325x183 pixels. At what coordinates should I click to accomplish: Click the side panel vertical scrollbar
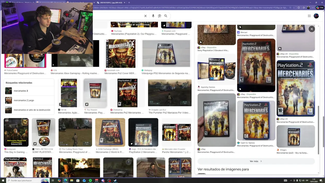pyautogui.click(x=318, y=130)
